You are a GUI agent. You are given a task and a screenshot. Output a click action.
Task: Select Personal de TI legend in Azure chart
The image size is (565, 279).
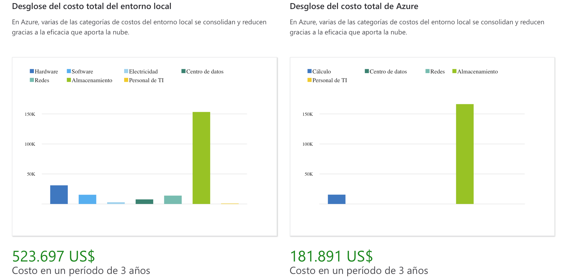327,80
